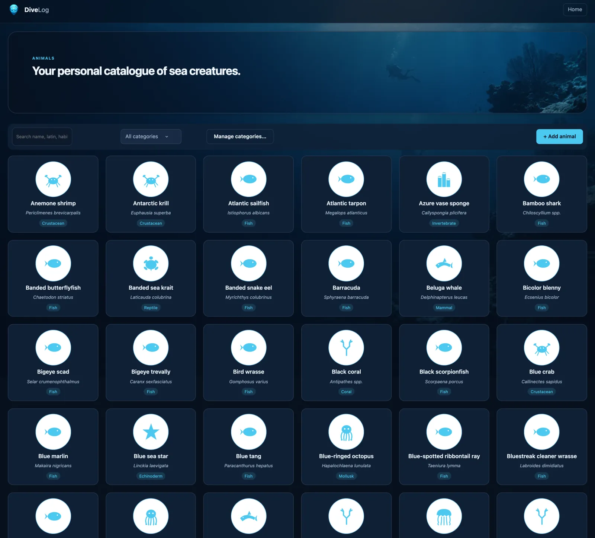This screenshot has height=538, width=595.
Task: Select the Blue-ringed octopus icon
Action: click(346, 432)
